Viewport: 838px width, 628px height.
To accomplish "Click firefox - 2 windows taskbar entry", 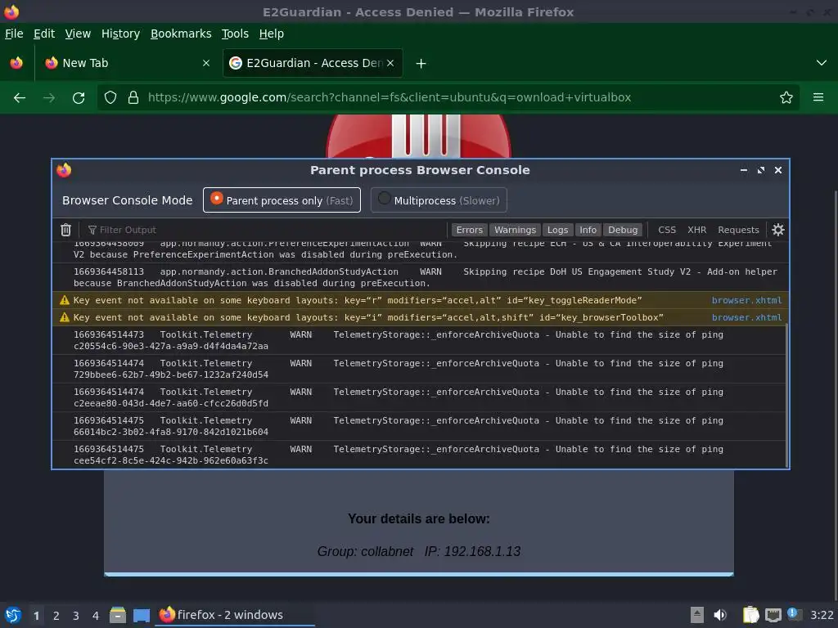I will [235, 615].
